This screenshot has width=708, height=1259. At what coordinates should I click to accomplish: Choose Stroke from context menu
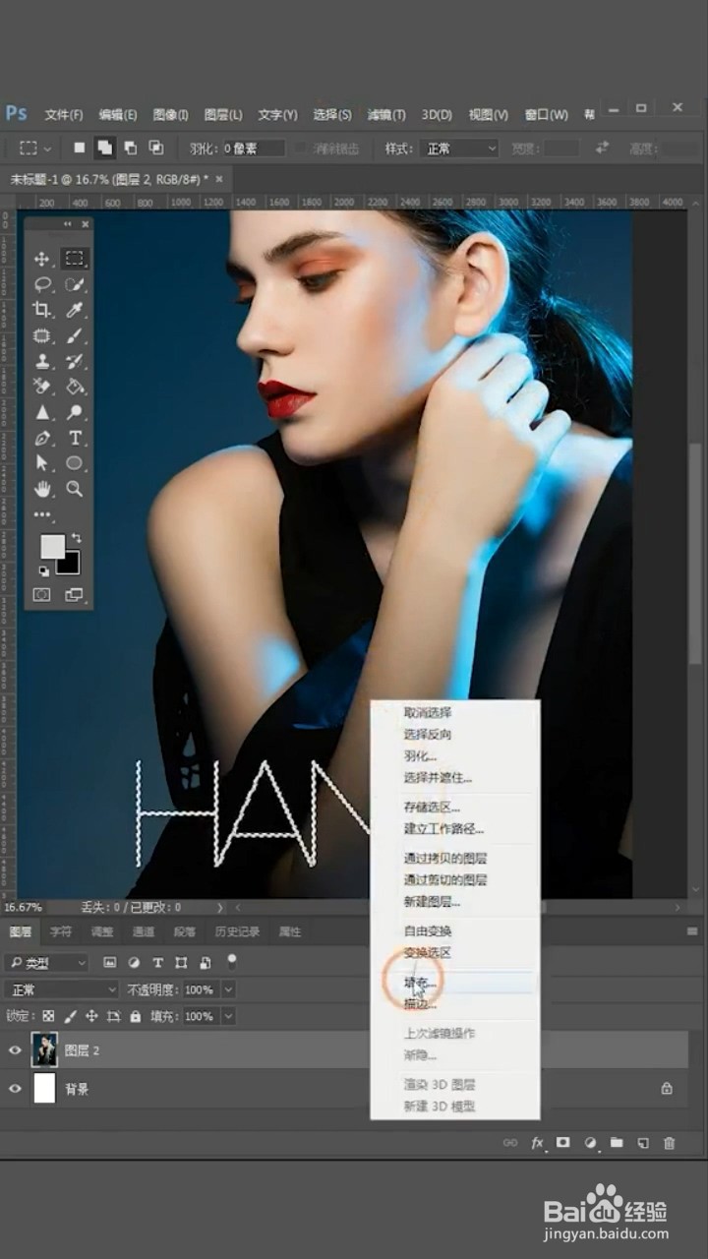tap(420, 1004)
